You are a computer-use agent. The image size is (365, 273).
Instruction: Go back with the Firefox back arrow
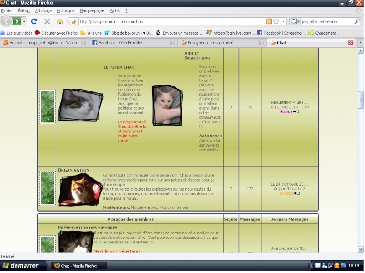6,21
